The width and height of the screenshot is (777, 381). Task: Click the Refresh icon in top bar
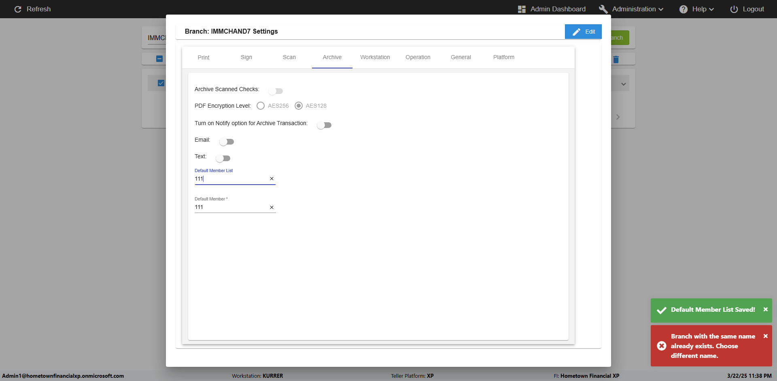18,9
